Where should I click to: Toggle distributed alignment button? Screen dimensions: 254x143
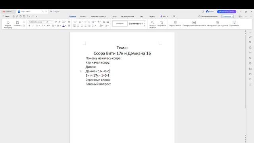pos(89,25)
